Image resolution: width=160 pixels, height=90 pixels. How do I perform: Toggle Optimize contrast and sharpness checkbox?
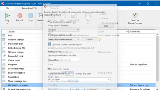pos(49,44)
